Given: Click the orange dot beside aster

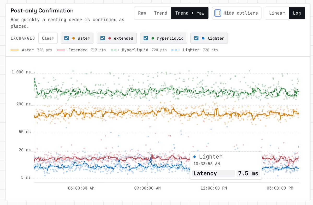Looking at the screenshot, I should 73,38.
